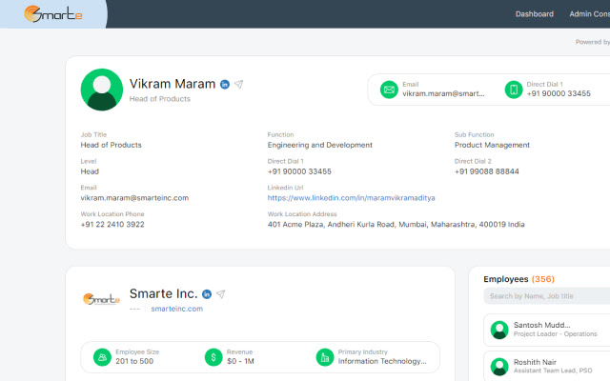Click the send icon beside Smarte Inc.
Viewport: 610px width, 381px height.
(x=221, y=294)
